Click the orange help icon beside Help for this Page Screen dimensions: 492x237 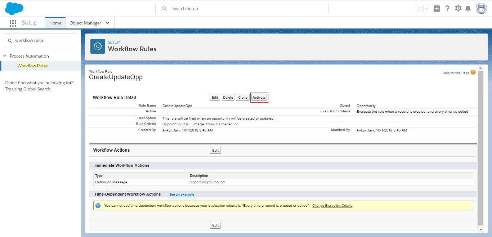[473, 72]
